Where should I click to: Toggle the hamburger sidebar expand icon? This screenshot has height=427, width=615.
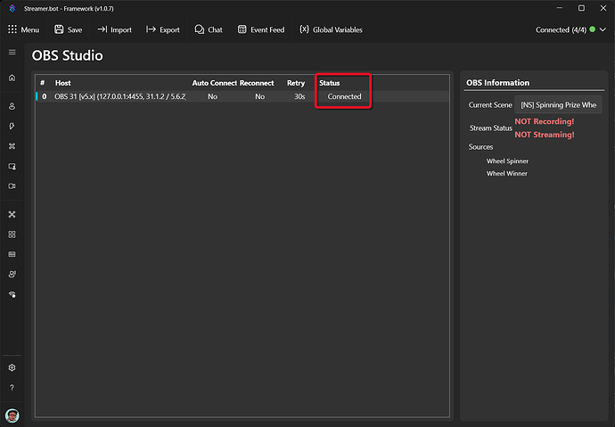(12, 53)
